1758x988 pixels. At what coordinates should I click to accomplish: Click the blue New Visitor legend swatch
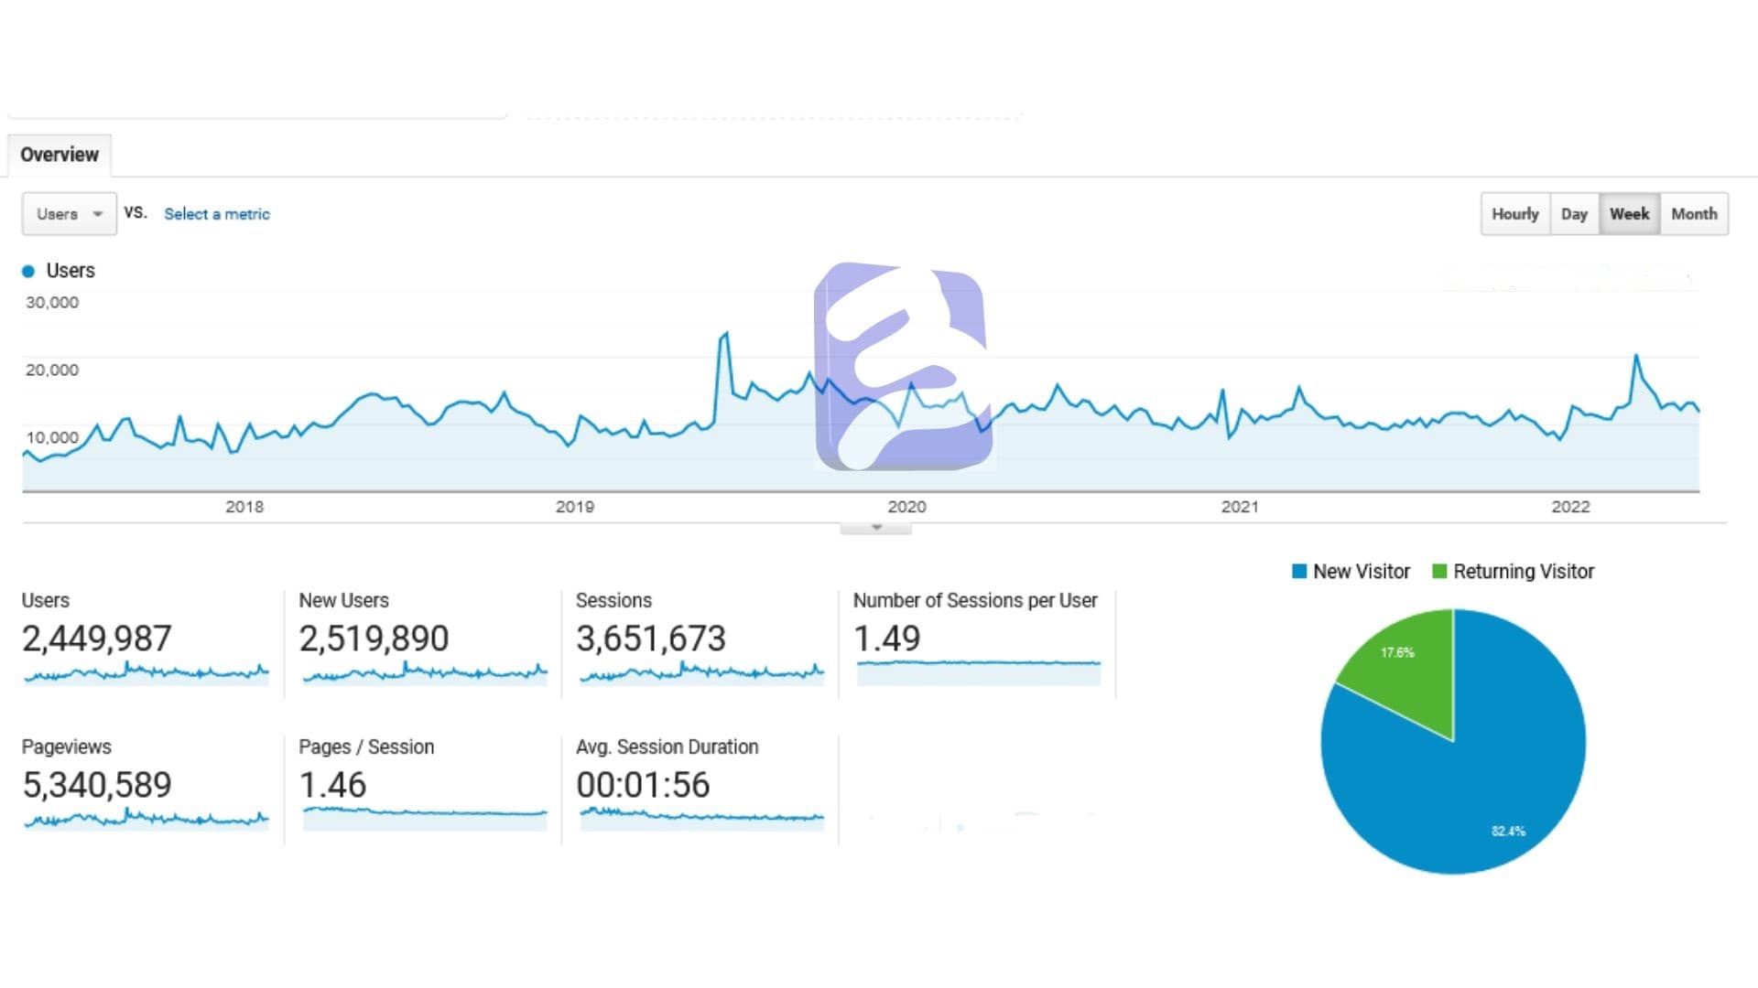pos(1299,571)
